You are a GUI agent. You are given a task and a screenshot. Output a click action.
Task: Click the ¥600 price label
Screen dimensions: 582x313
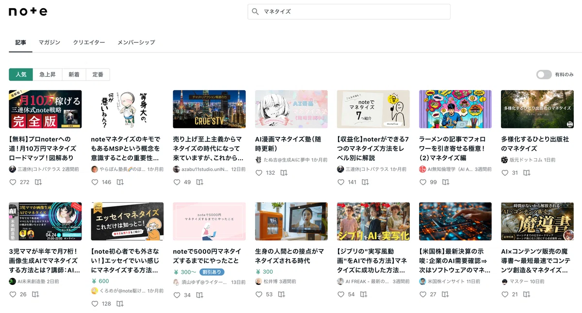click(100, 281)
